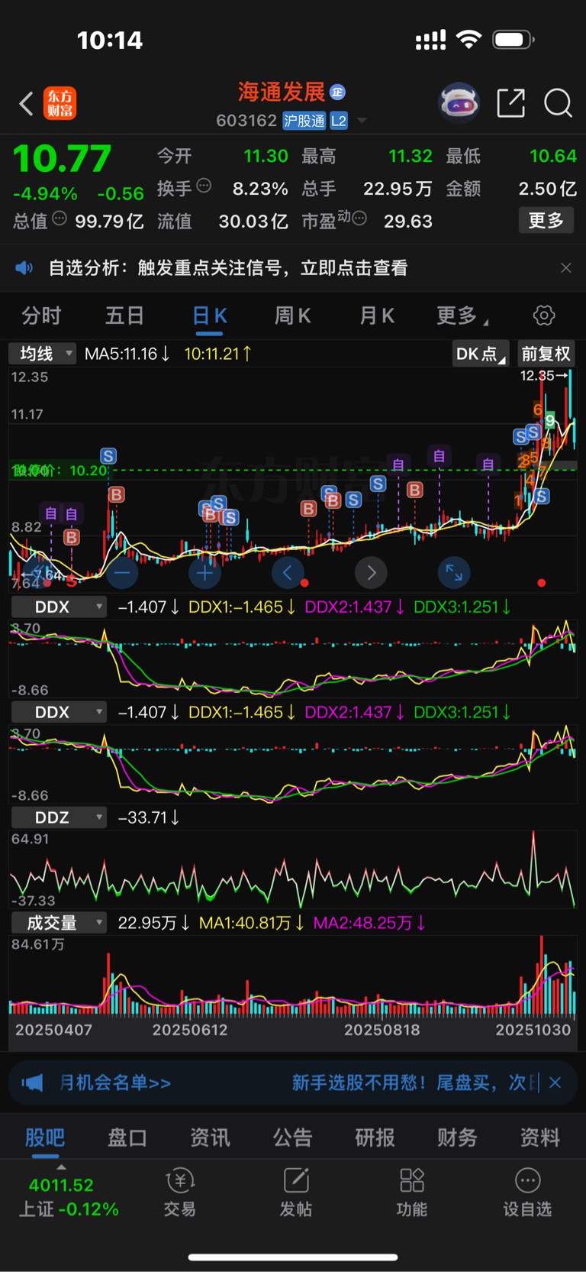Zoom out the K-line chart with minus
Image resolution: width=586 pixels, height=1272 pixels.
coord(122,572)
